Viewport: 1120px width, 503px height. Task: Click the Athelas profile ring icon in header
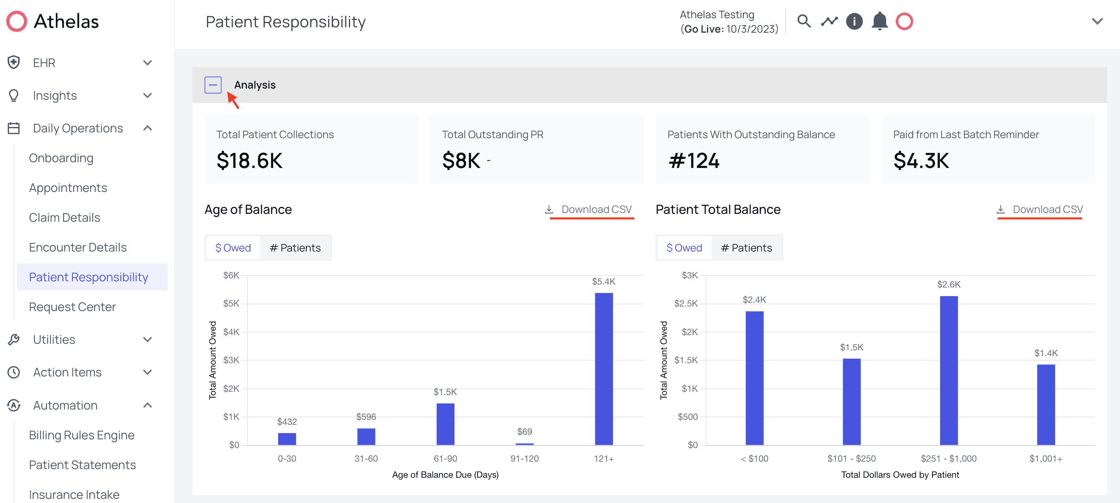coord(904,21)
